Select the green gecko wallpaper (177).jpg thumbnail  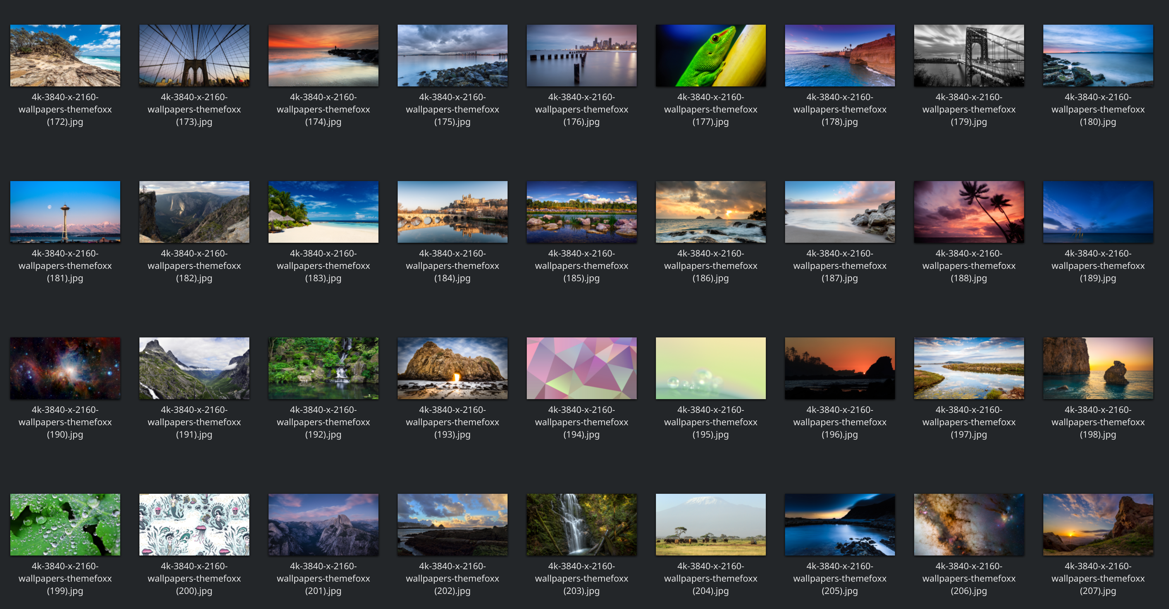[x=710, y=55]
